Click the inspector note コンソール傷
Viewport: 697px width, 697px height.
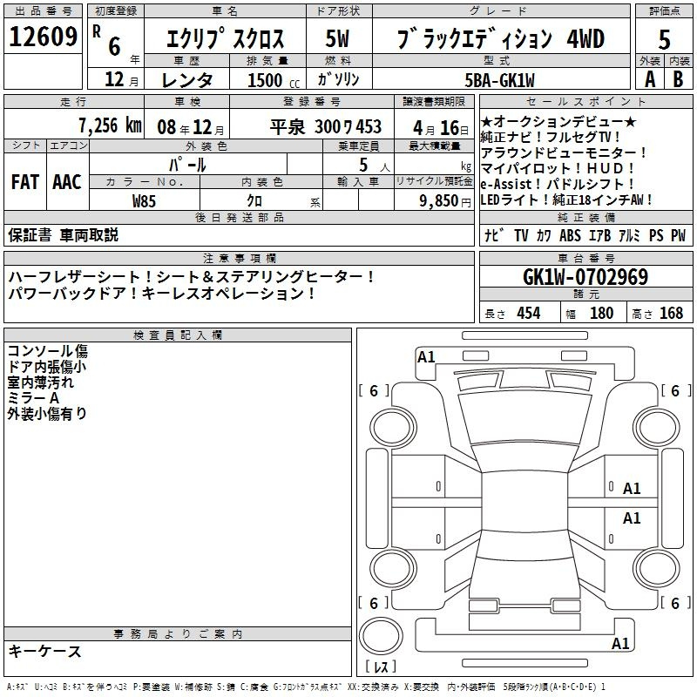47,351
